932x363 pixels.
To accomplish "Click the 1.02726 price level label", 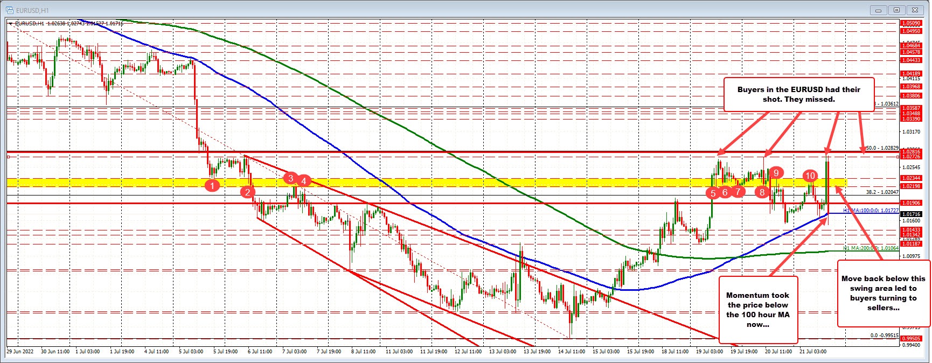I will (x=910, y=157).
